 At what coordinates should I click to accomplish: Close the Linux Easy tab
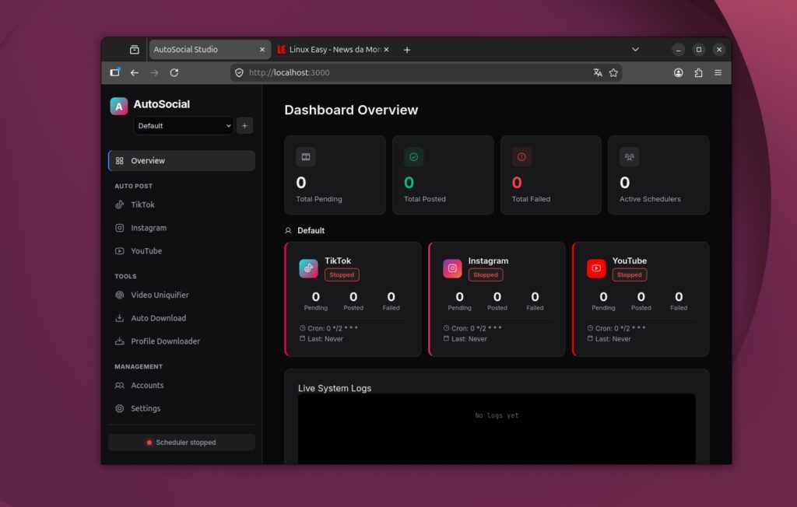(386, 49)
